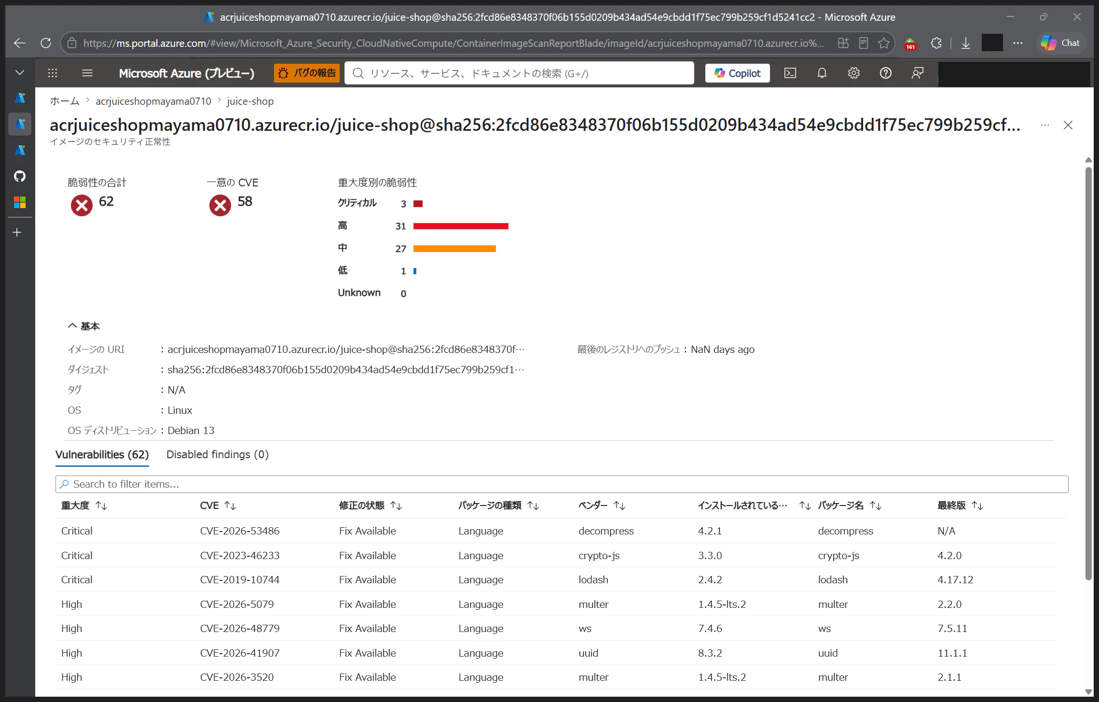Click the blade vertical scrollbar
1099x702 pixels.
(1088, 373)
